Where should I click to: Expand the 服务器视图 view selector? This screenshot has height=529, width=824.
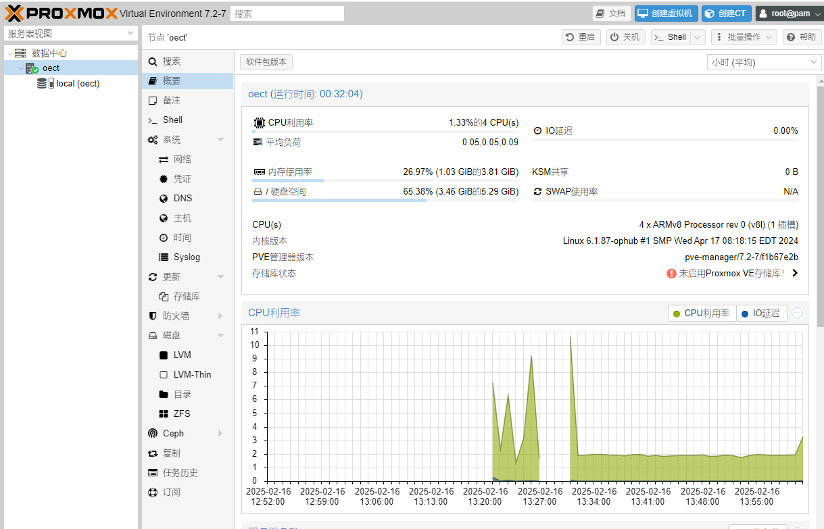pos(71,33)
